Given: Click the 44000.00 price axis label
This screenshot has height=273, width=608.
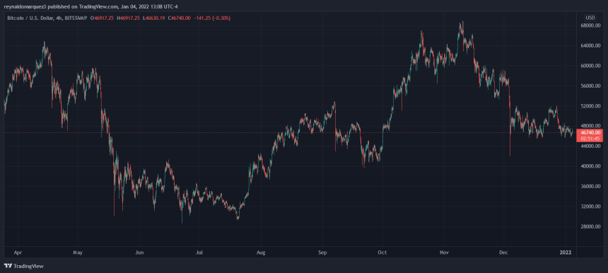Looking at the screenshot, I should pos(590,146).
